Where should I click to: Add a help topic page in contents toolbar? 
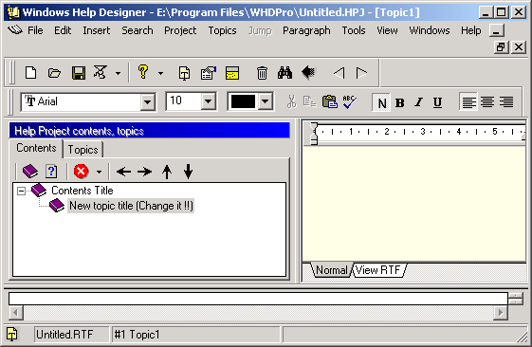coord(51,172)
